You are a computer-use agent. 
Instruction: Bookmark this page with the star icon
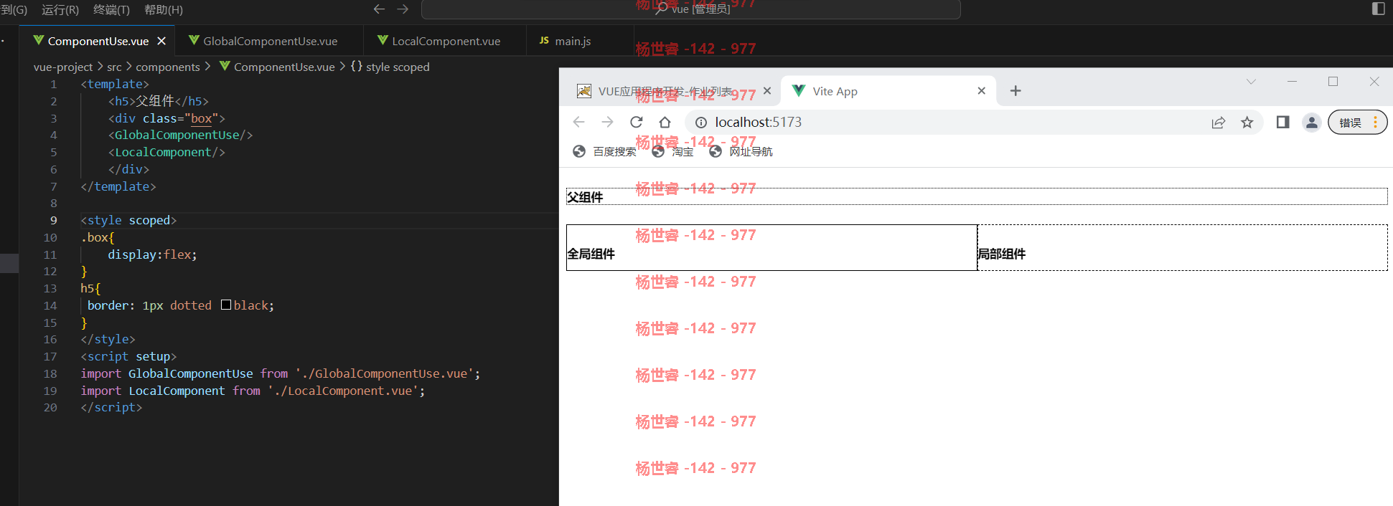1247,123
